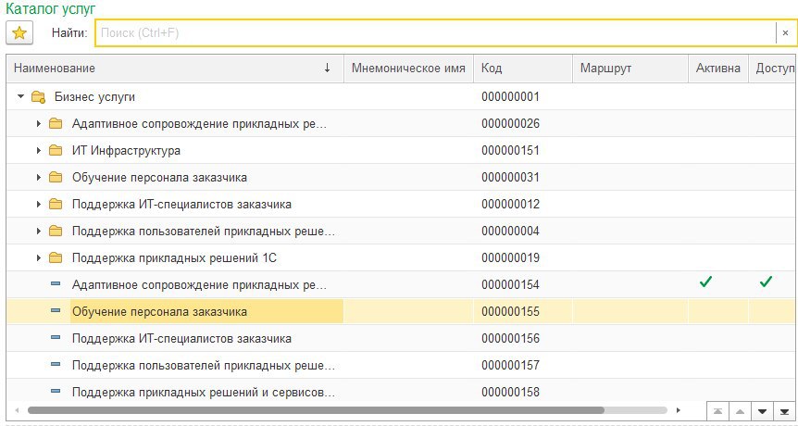Viewport: 798px width, 426px height.
Task: Click the folder icon of ИТ Инфраструктура
Action: click(56, 150)
